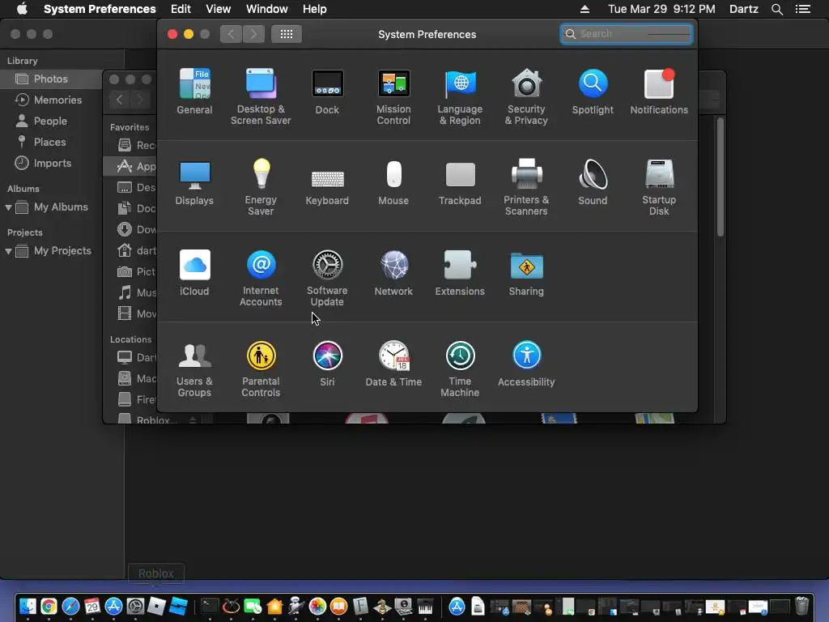Open Spotlight preferences
This screenshot has height=622, width=829.
tap(593, 92)
